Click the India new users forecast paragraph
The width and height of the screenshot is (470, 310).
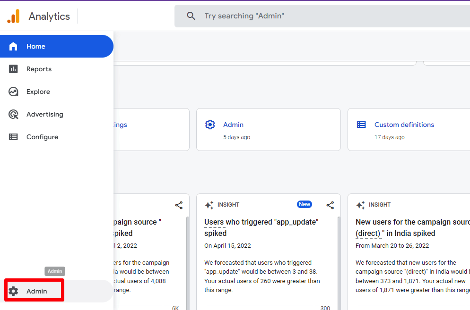tap(413, 276)
